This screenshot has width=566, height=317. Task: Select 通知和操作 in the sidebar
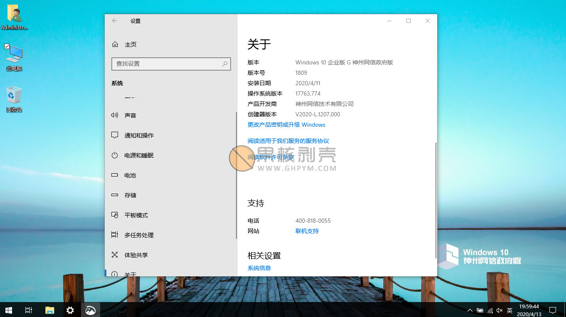pos(139,135)
